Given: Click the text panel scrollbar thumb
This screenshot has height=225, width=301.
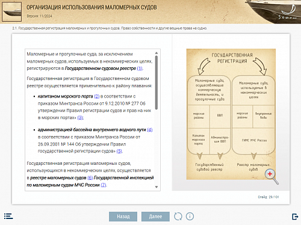Looking at the screenshot, I should click(157, 82).
